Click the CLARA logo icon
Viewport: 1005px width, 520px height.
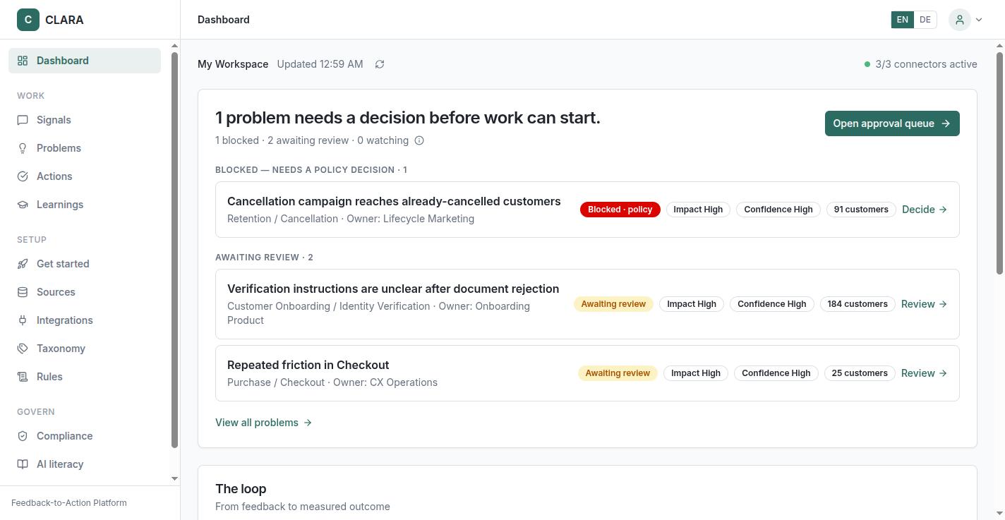28,20
